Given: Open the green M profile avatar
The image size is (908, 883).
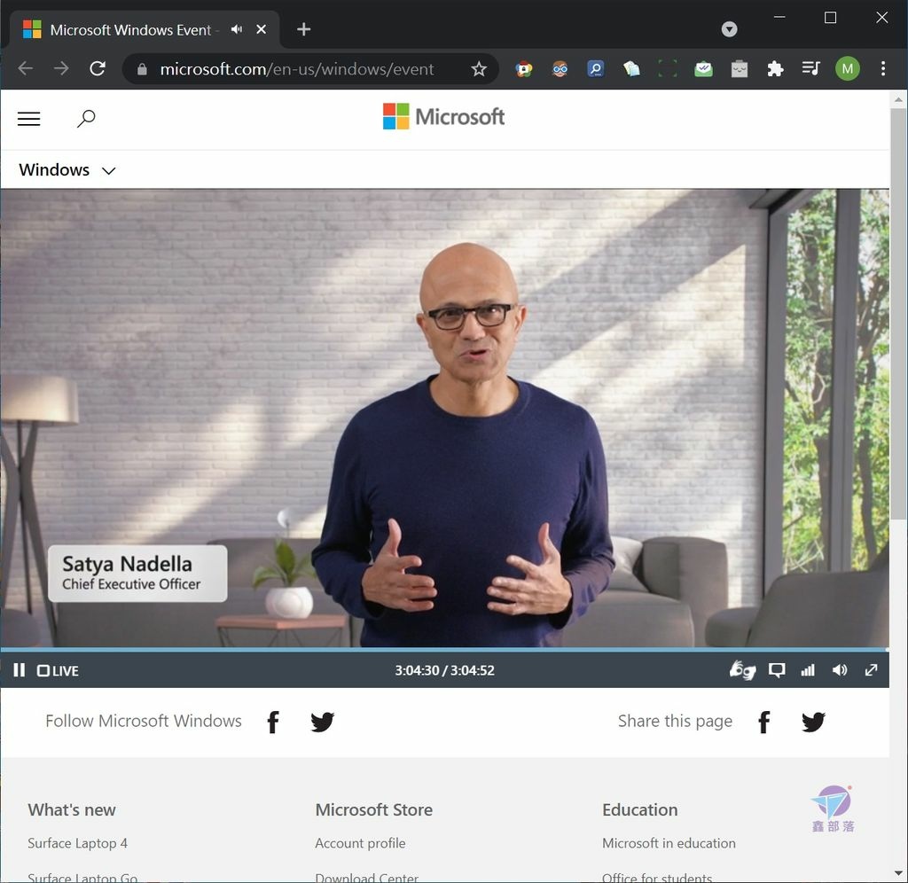Looking at the screenshot, I should coord(847,69).
